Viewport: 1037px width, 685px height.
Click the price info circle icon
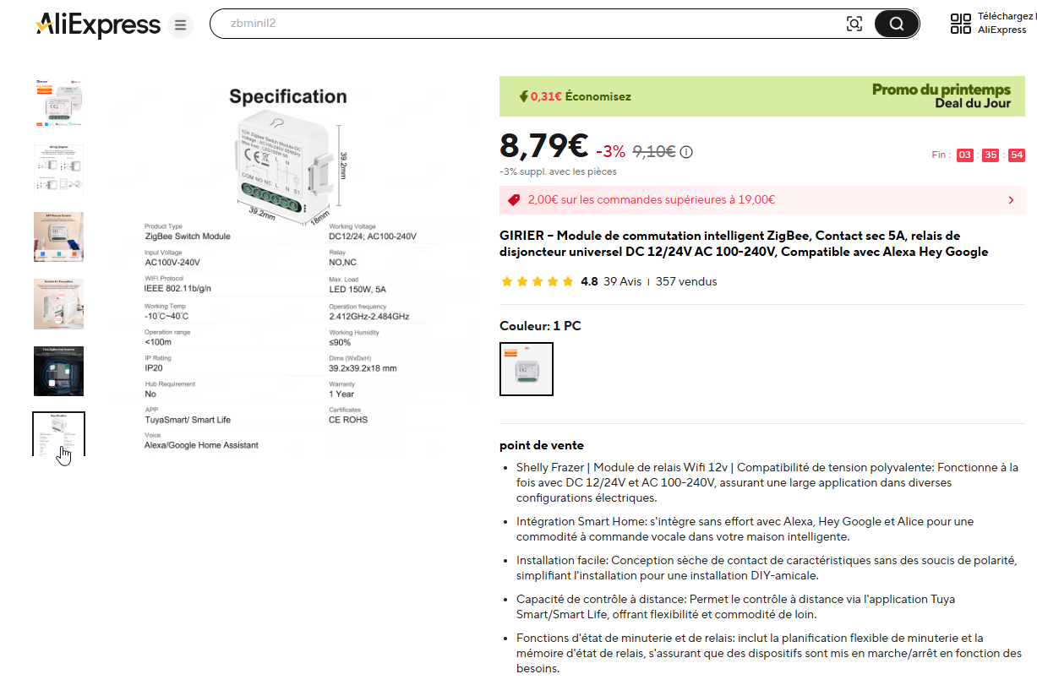686,152
